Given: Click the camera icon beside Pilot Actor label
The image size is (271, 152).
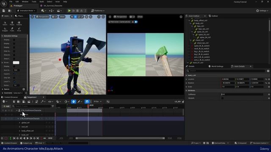Looking at the screenshot, I should [x=136, y=22].
